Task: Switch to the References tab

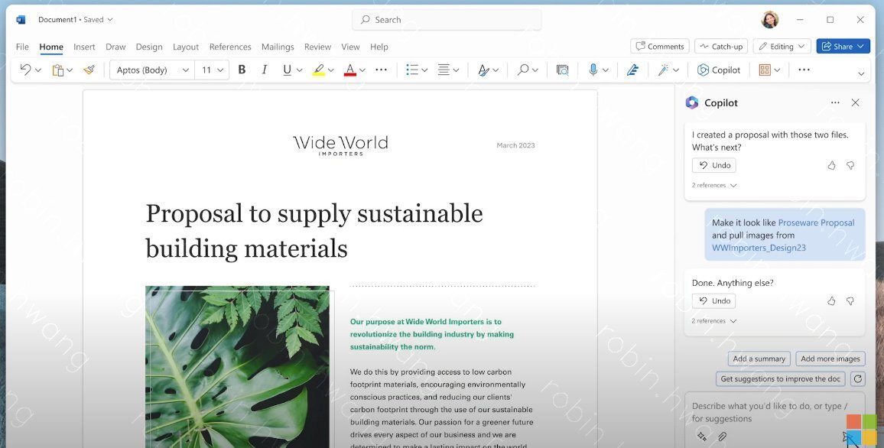Action: coord(230,47)
